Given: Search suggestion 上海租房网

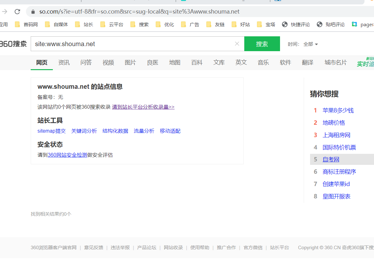Looking at the screenshot, I should pos(336,135).
